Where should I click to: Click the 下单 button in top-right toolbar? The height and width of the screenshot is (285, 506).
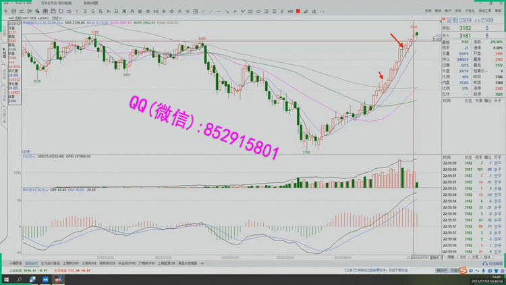[x=428, y=11]
